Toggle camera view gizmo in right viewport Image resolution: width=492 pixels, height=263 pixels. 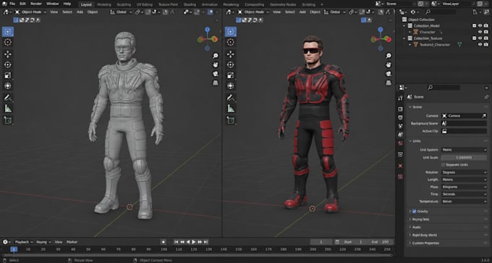[x=389, y=74]
